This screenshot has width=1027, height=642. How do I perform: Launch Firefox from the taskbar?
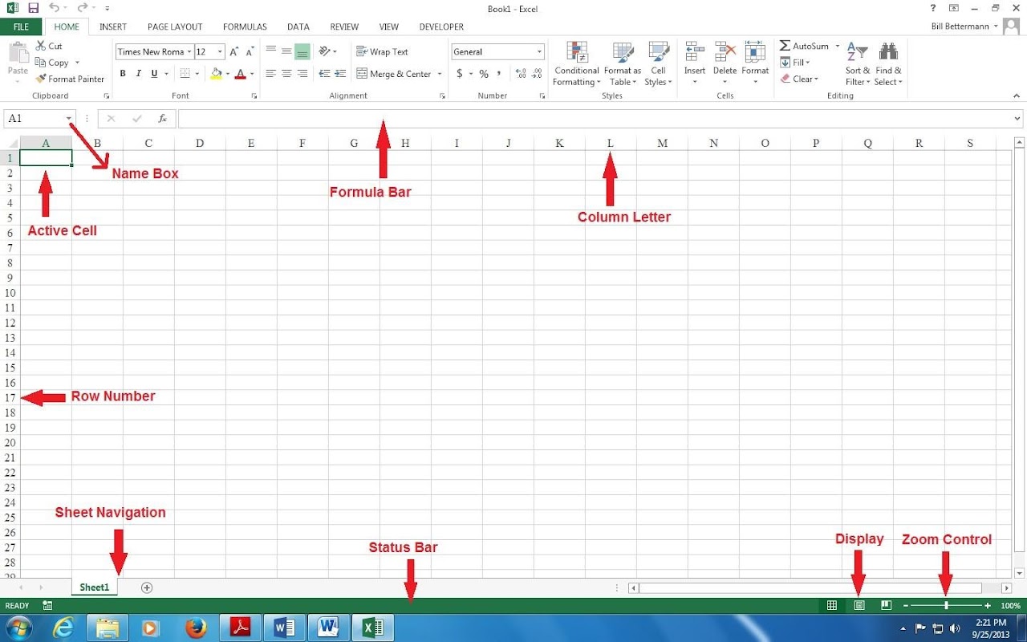point(196,628)
